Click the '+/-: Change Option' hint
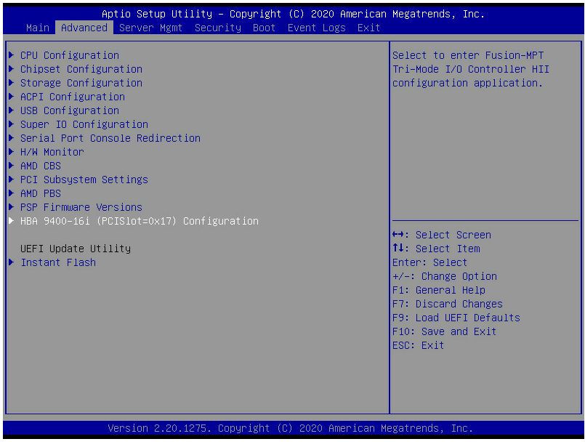The width and height of the screenshot is (585, 447). coord(445,276)
